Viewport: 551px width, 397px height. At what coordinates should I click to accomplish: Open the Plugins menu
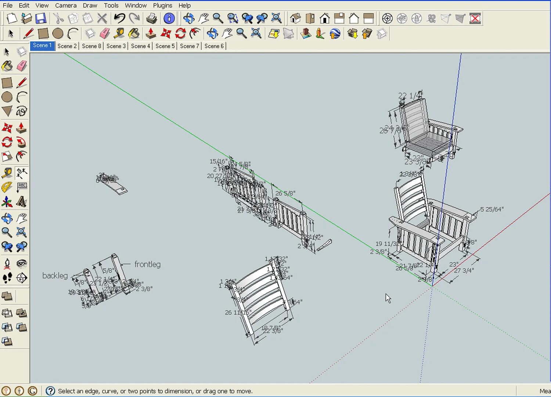tap(162, 6)
